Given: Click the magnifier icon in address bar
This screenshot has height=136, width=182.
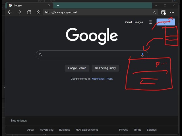Looking at the screenshot, I should click(154, 12).
